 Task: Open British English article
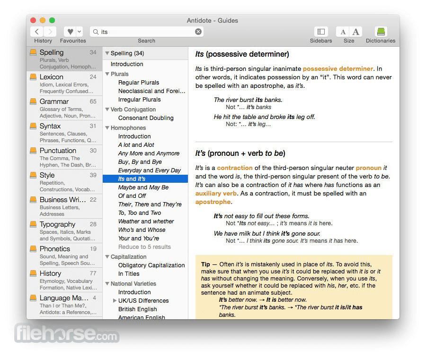(137, 309)
